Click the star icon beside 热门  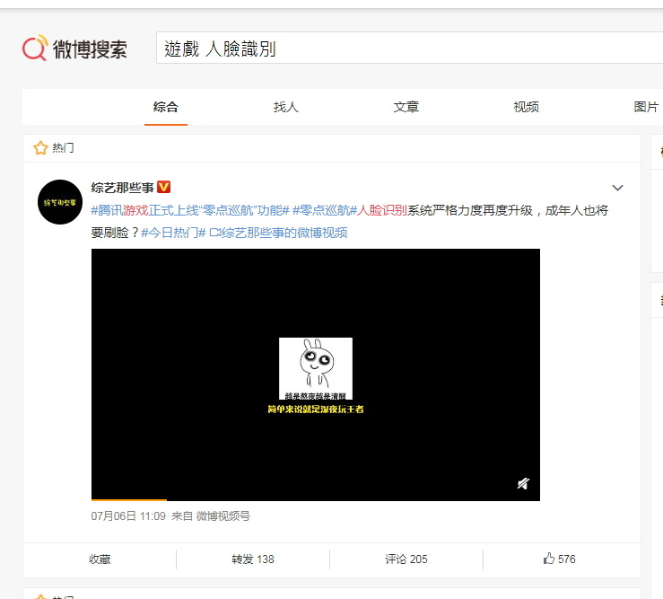pyautogui.click(x=40, y=148)
